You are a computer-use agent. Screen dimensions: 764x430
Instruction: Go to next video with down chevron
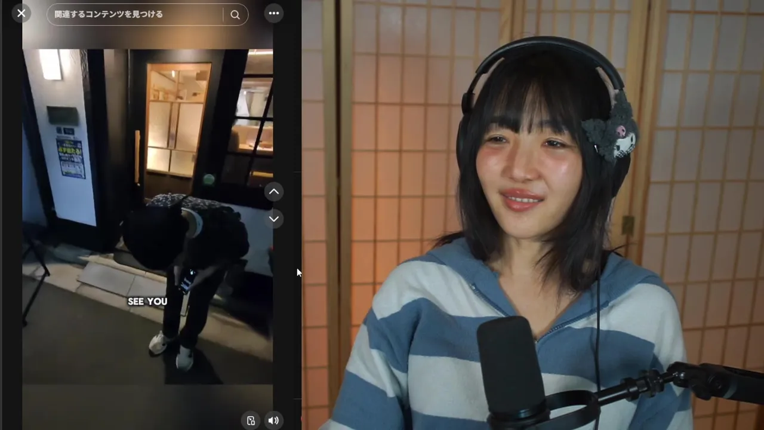point(274,219)
